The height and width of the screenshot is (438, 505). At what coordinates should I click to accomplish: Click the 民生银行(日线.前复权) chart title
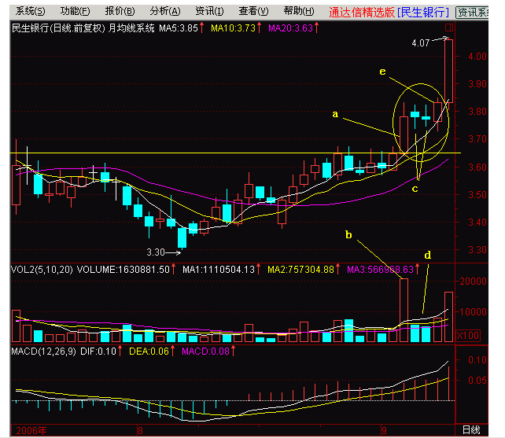pos(58,28)
